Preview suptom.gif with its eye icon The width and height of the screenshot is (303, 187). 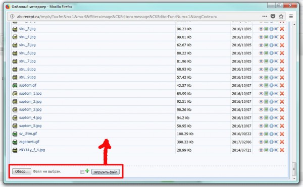click(261, 85)
